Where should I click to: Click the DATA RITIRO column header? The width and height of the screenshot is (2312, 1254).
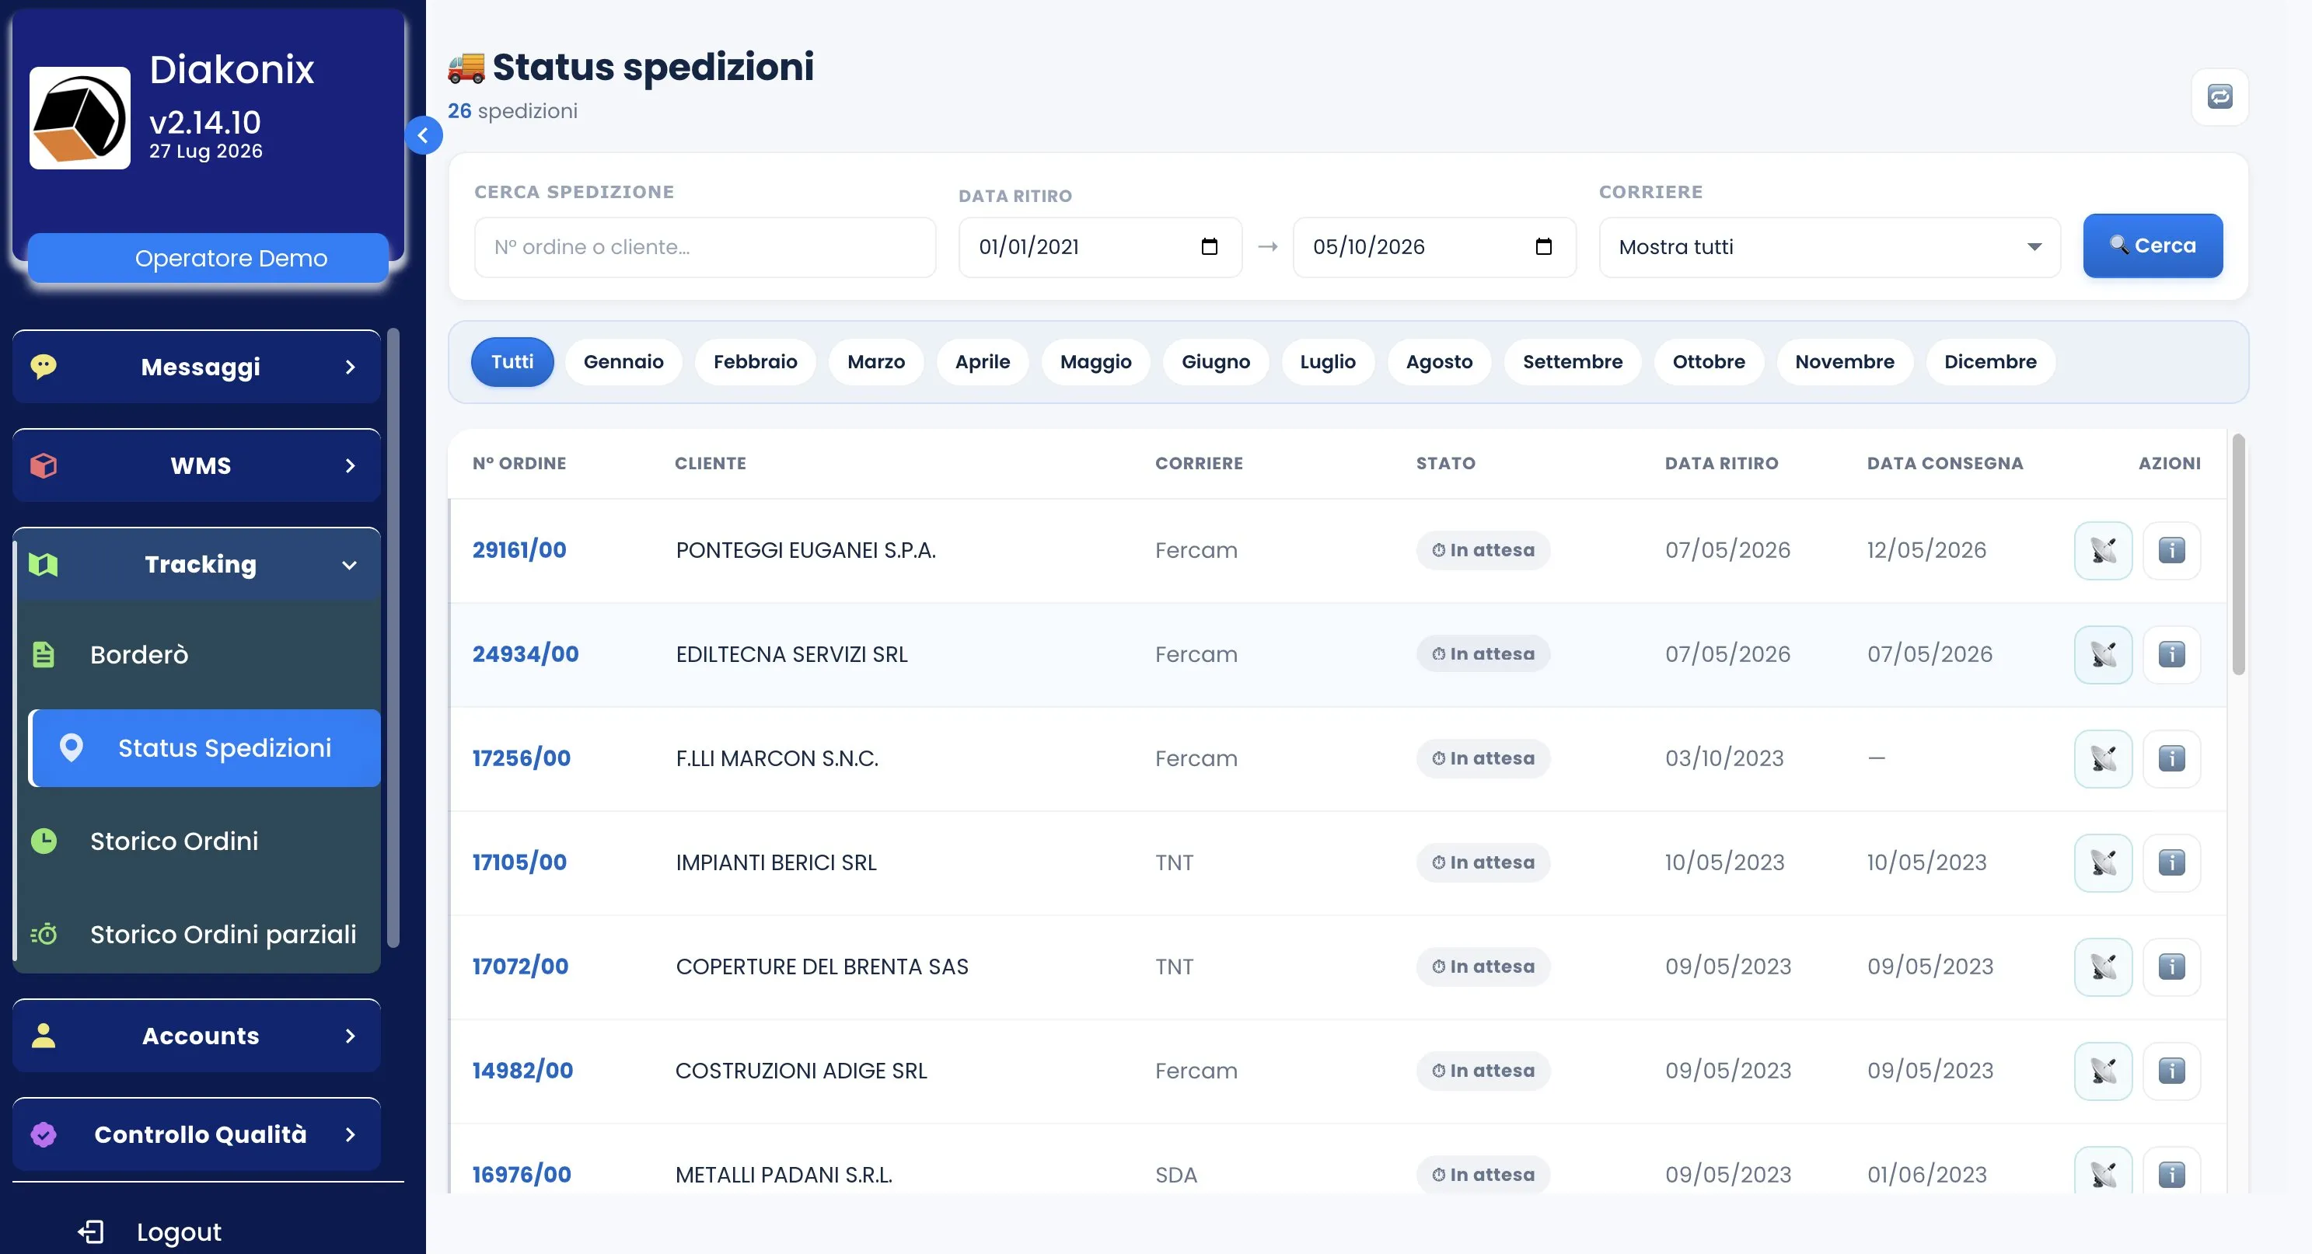point(1720,463)
